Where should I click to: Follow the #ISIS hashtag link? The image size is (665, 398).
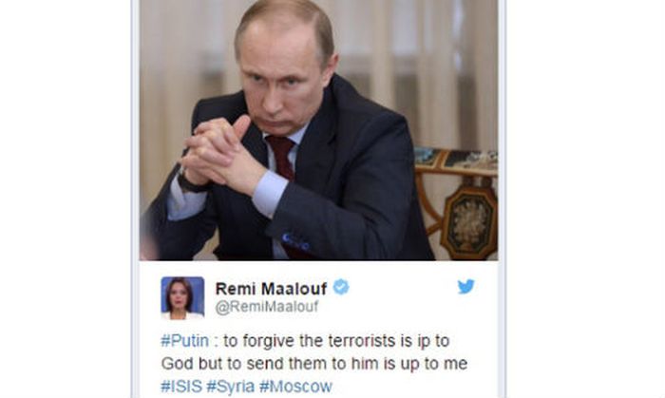click(181, 387)
